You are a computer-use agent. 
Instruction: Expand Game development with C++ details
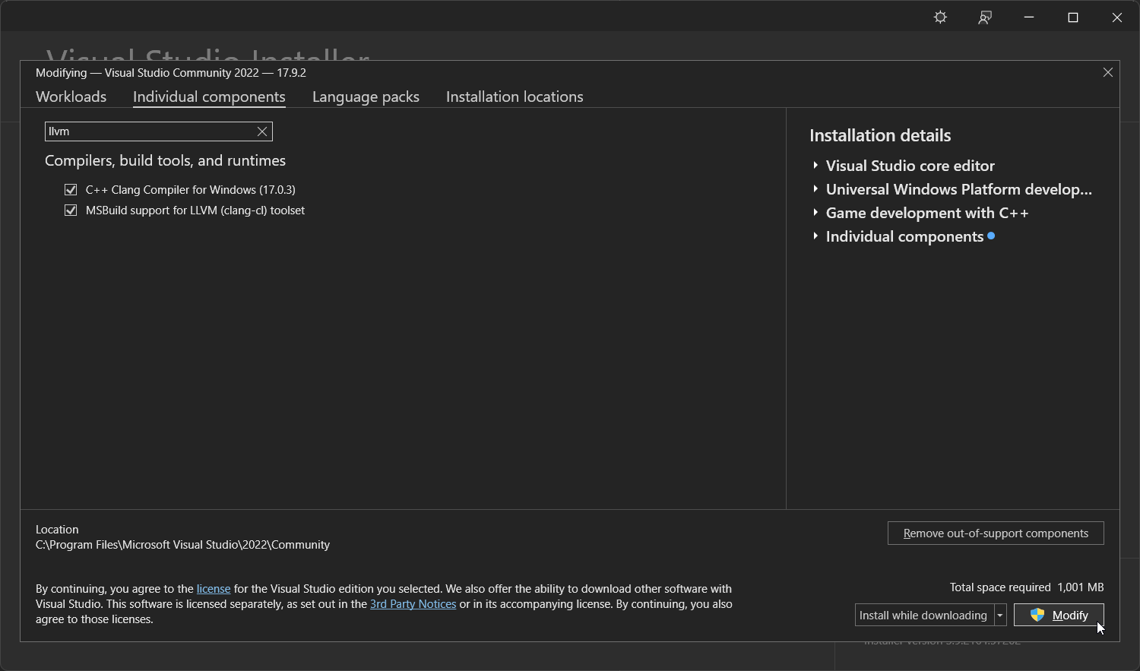coord(815,213)
